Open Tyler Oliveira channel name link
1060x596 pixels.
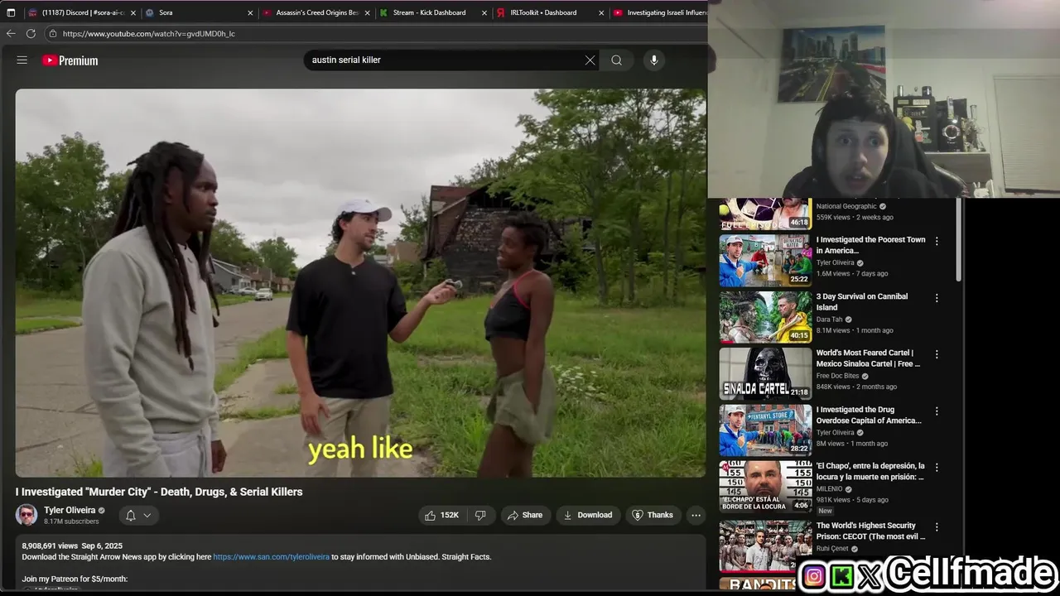[70, 510]
